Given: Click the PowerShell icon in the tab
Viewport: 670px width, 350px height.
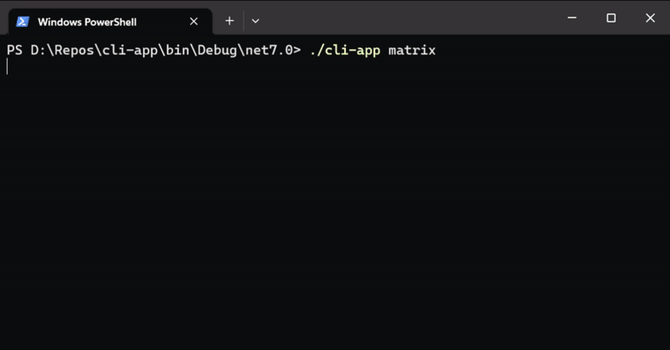Looking at the screenshot, I should (23, 22).
